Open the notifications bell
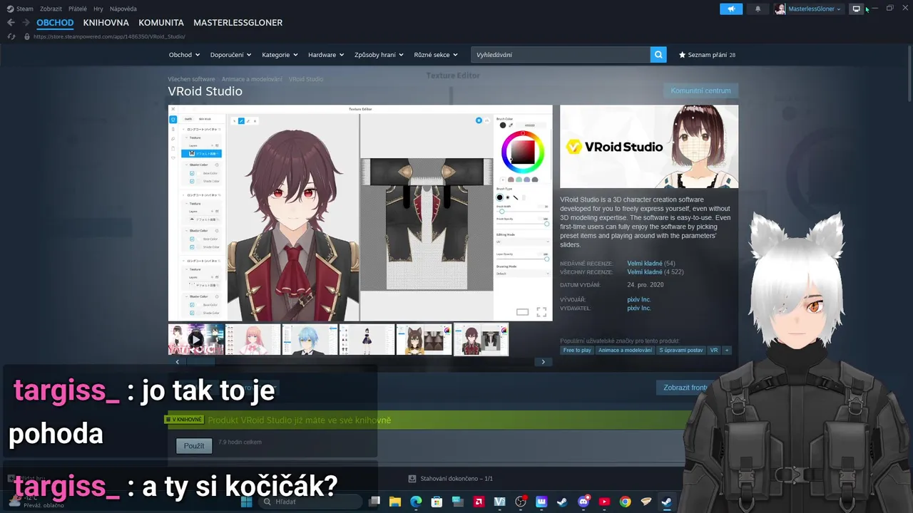 click(x=758, y=9)
